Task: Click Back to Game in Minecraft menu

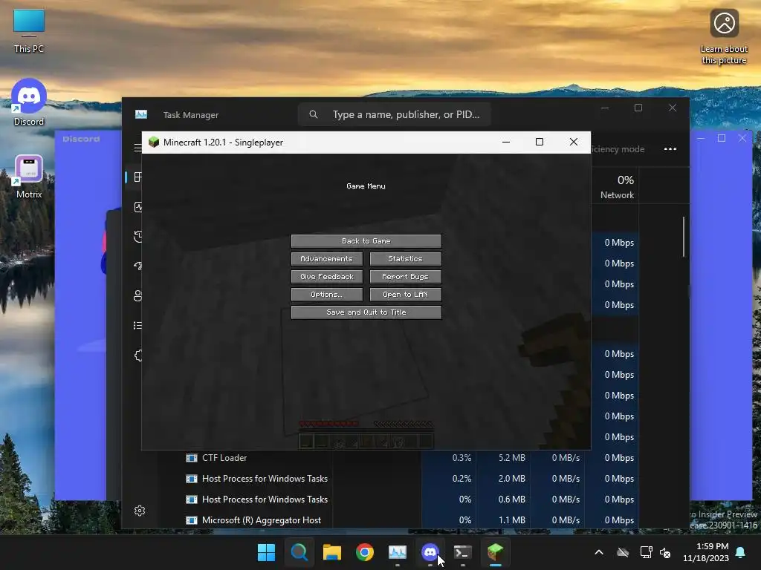Action: 366,241
